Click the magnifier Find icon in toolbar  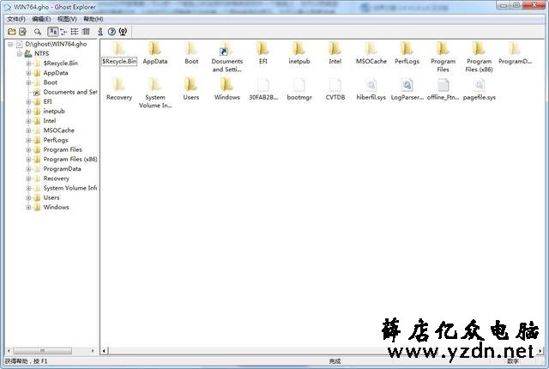(x=38, y=32)
